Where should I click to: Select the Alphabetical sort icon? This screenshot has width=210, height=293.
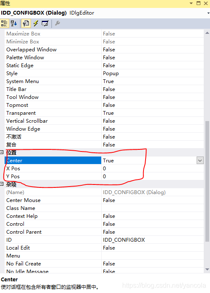tap(14, 23)
